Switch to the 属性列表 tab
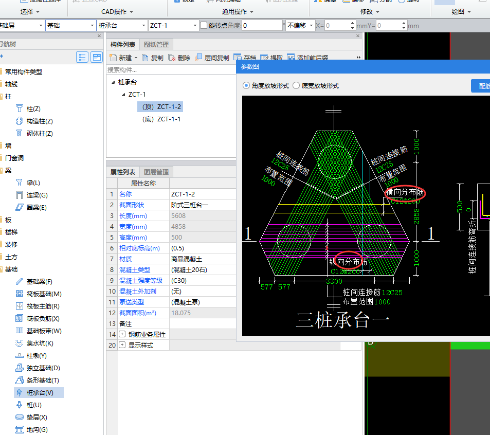Screen dimensions: 490x435 click(x=123, y=172)
